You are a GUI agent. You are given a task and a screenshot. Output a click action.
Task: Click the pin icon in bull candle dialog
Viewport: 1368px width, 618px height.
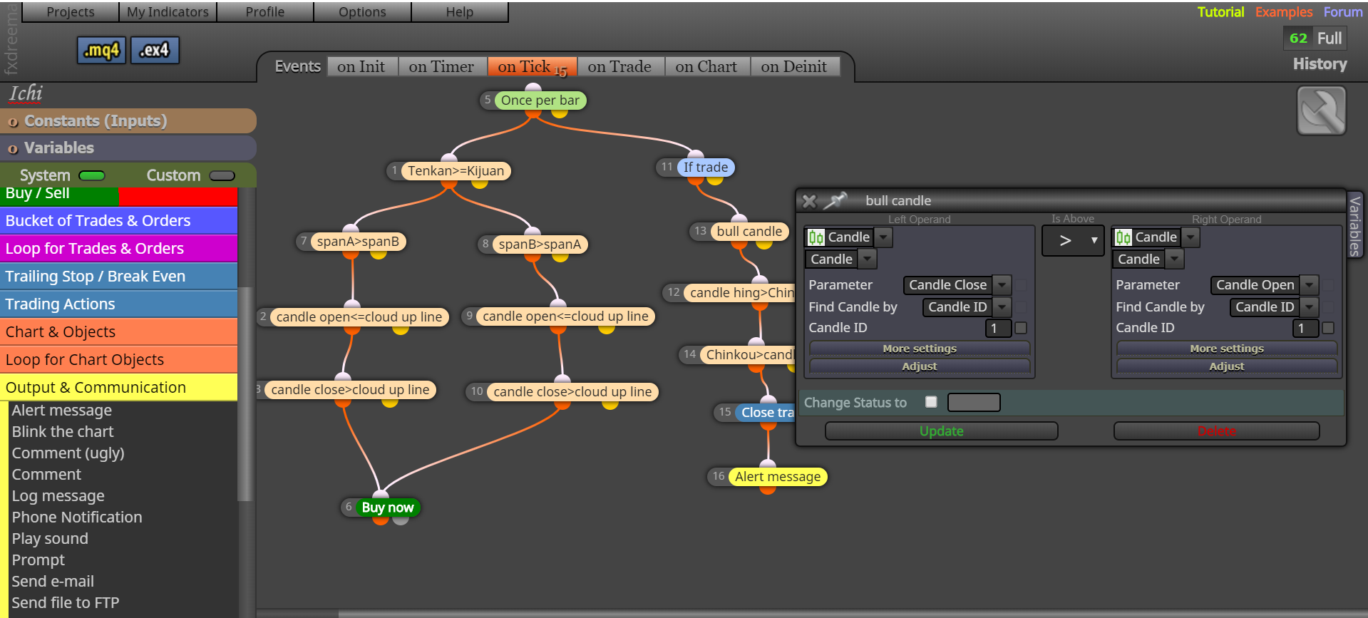[835, 200]
